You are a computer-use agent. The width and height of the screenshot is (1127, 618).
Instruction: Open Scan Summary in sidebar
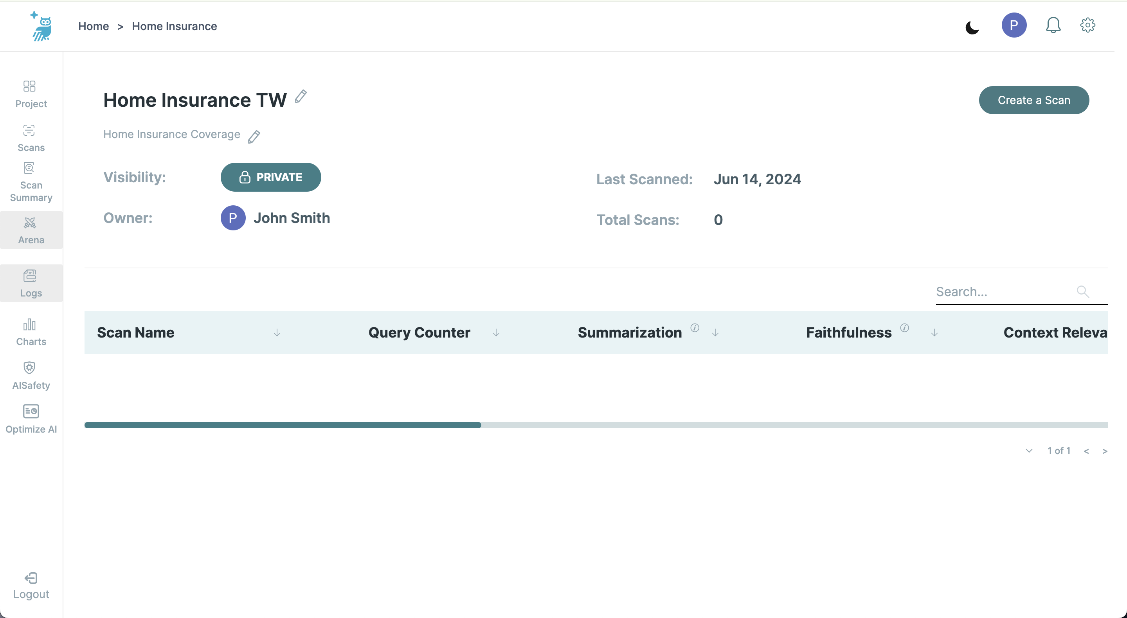pyautogui.click(x=31, y=182)
